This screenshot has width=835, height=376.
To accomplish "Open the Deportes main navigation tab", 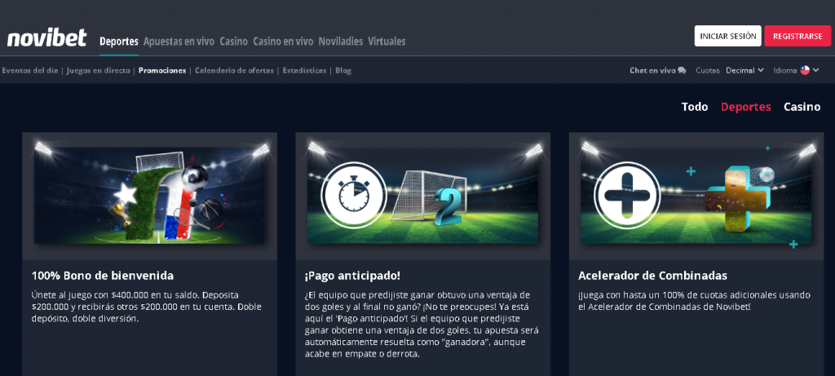I will [119, 41].
